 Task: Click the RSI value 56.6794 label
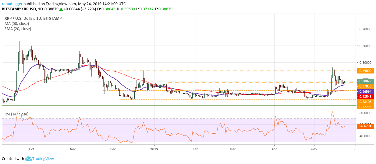click(366, 125)
